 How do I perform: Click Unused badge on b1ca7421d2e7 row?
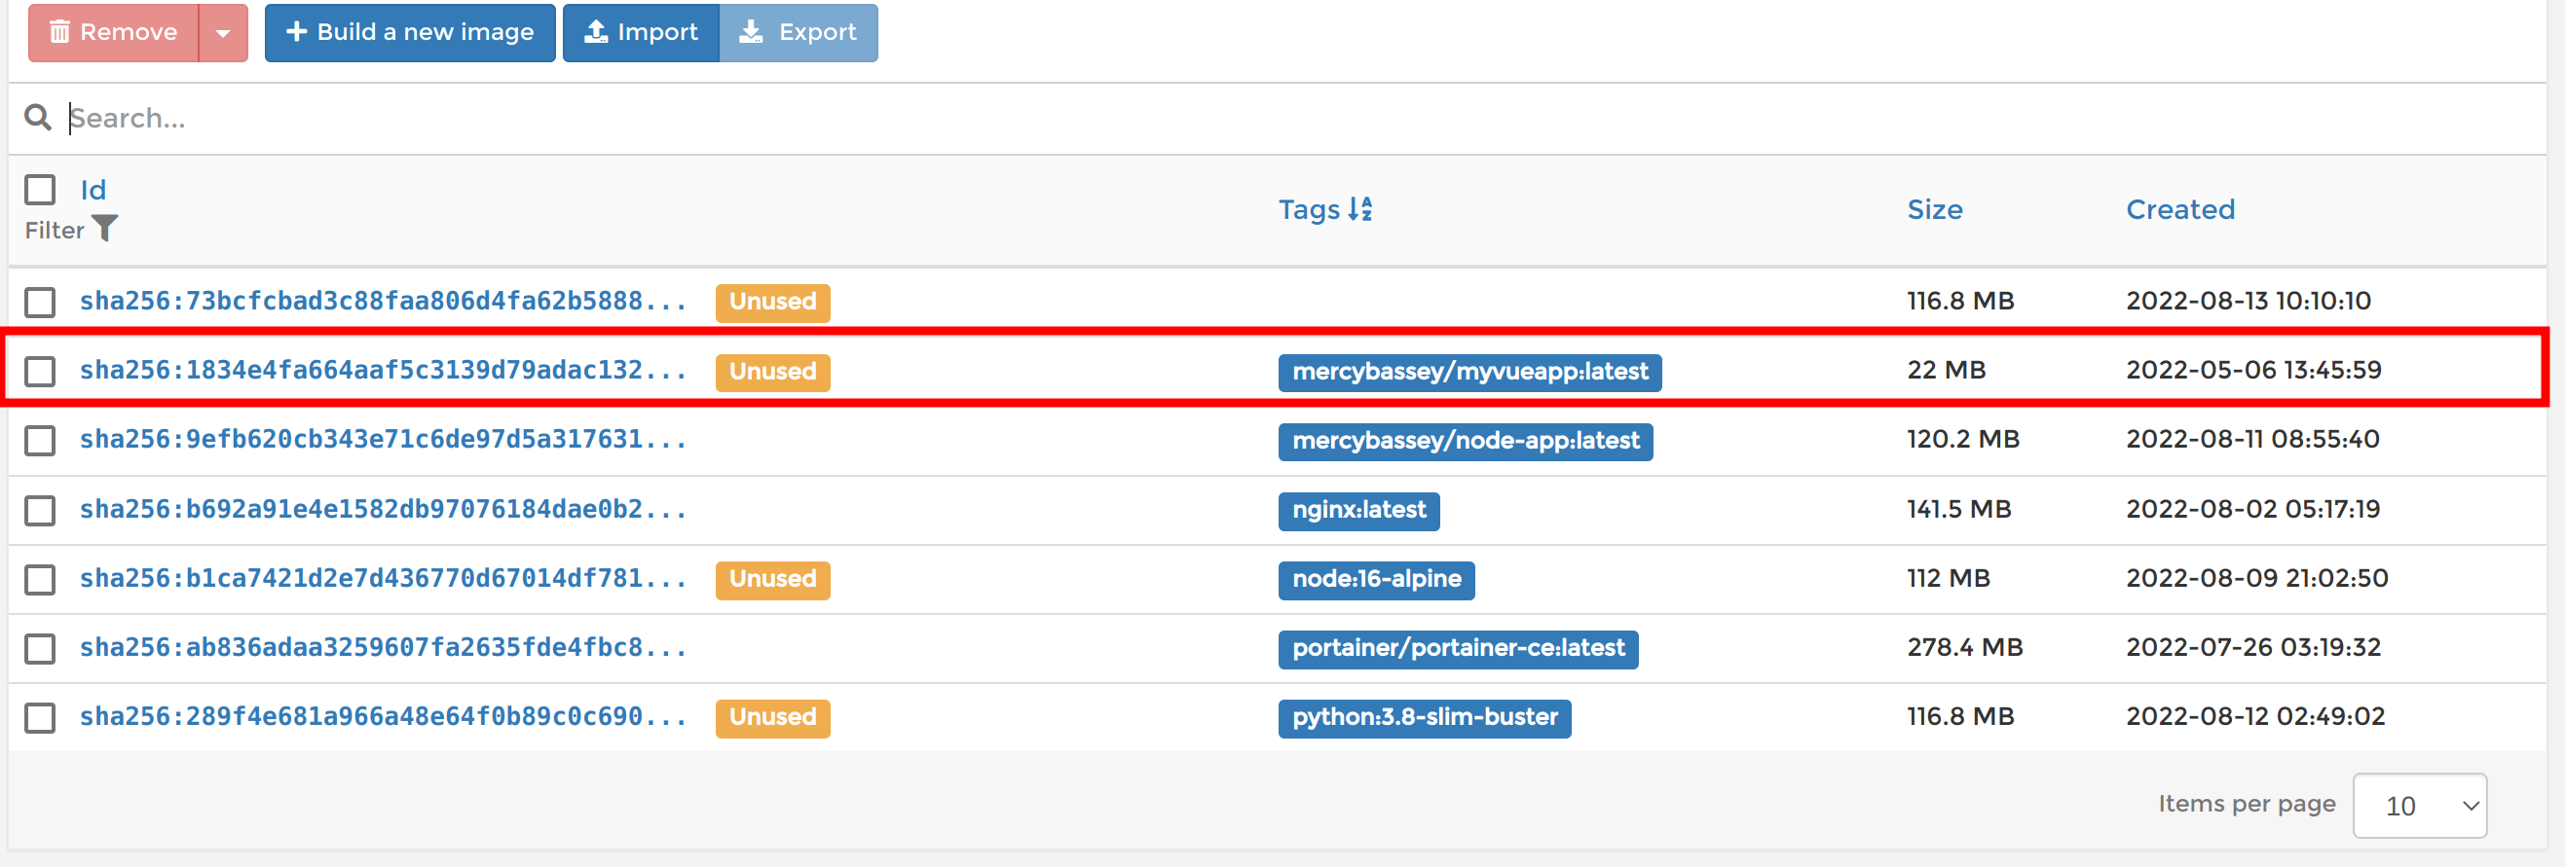click(772, 579)
